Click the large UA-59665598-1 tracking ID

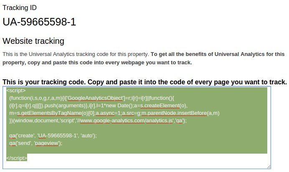pos(39,22)
